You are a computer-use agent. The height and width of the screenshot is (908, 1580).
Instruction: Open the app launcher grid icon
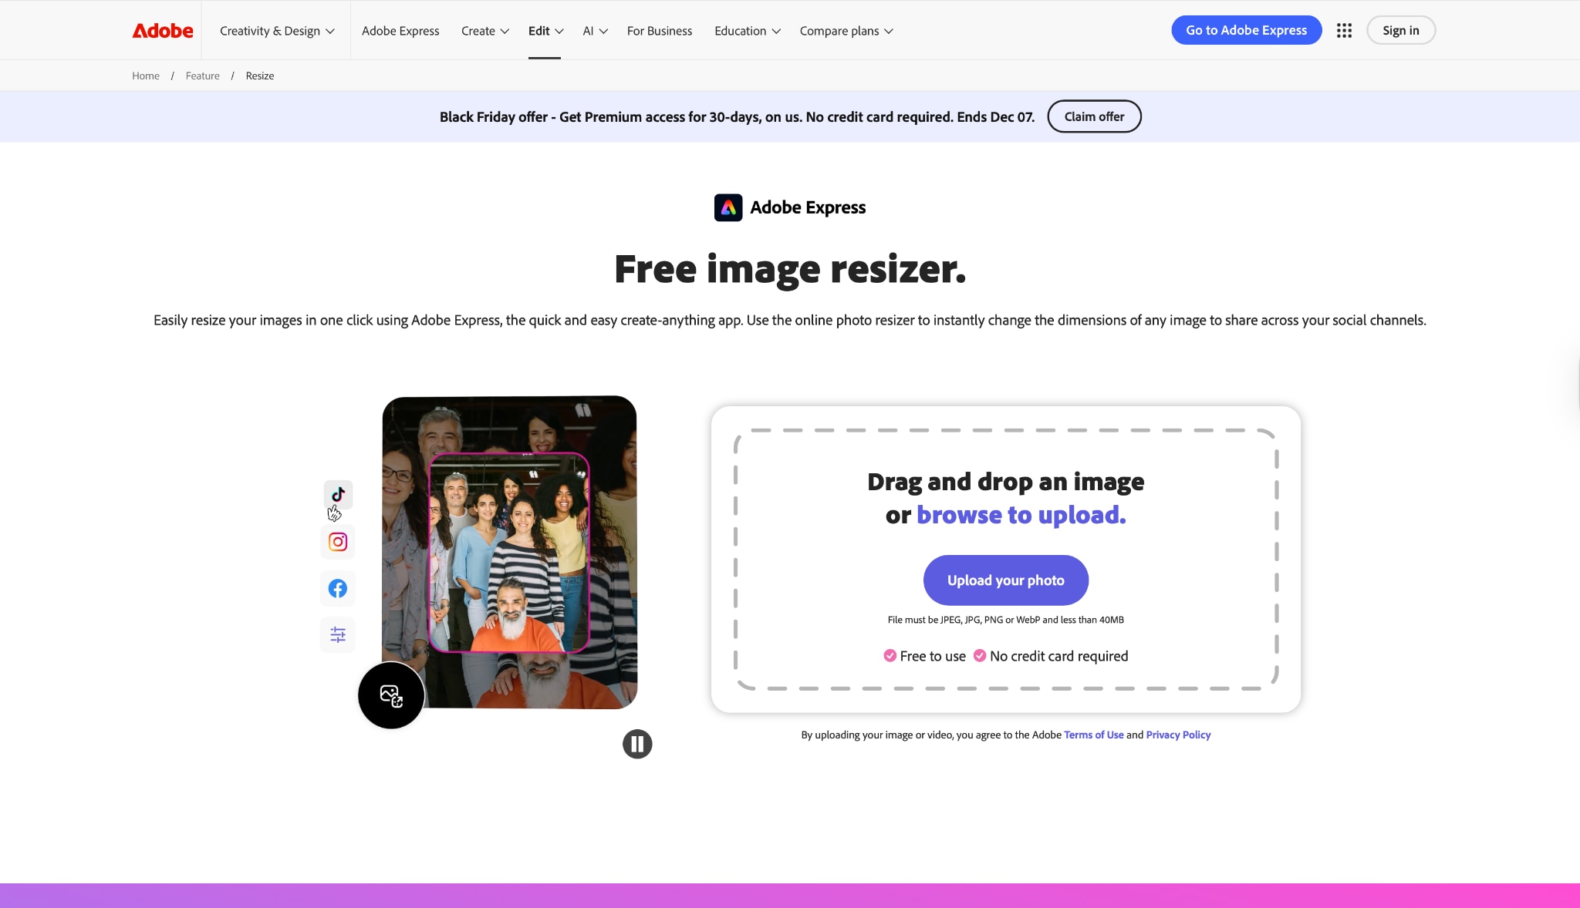click(x=1344, y=30)
